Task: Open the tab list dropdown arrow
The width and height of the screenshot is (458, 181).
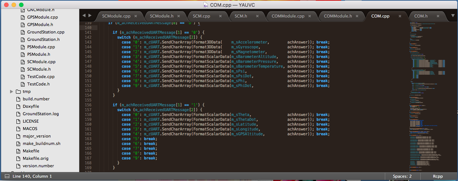Action: point(452,15)
